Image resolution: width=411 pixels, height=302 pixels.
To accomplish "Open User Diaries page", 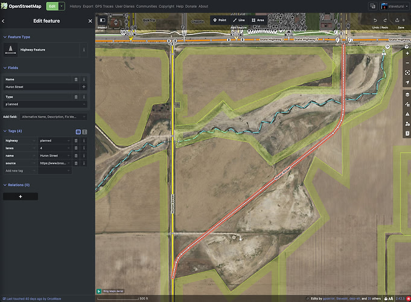I will 125,6.
